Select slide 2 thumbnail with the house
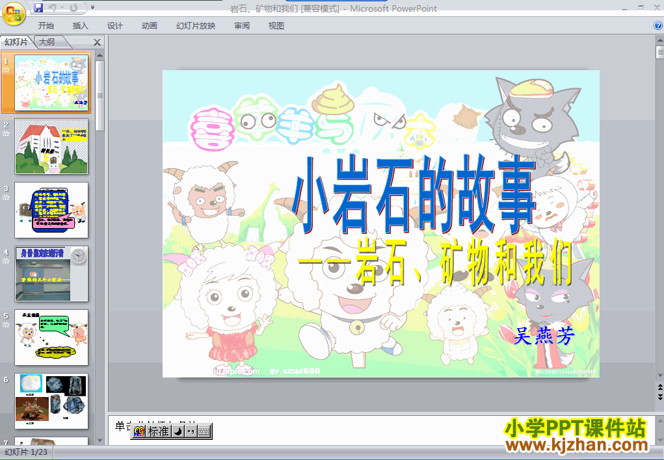Viewport: 664px width, 460px height. (x=51, y=146)
